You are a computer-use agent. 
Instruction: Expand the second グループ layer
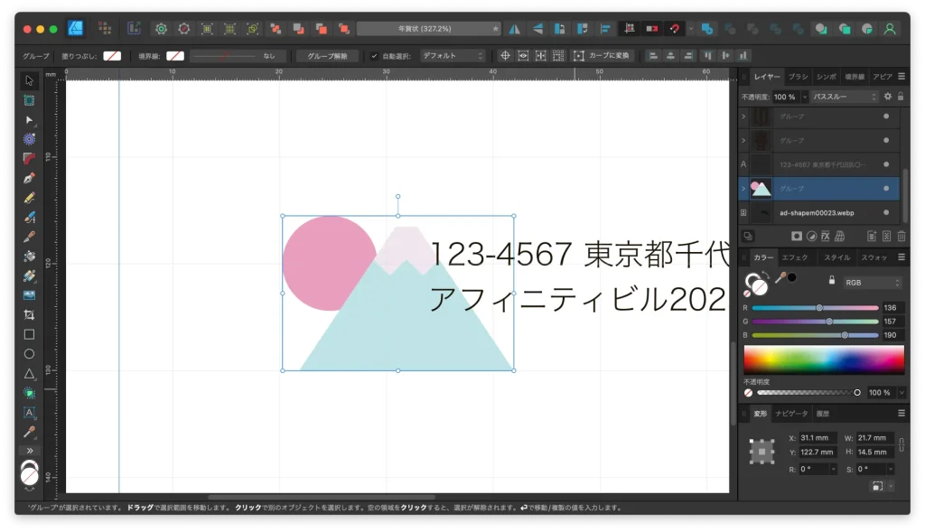click(743, 140)
